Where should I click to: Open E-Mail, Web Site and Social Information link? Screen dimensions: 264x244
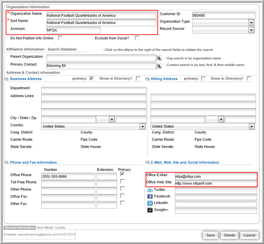185,162
